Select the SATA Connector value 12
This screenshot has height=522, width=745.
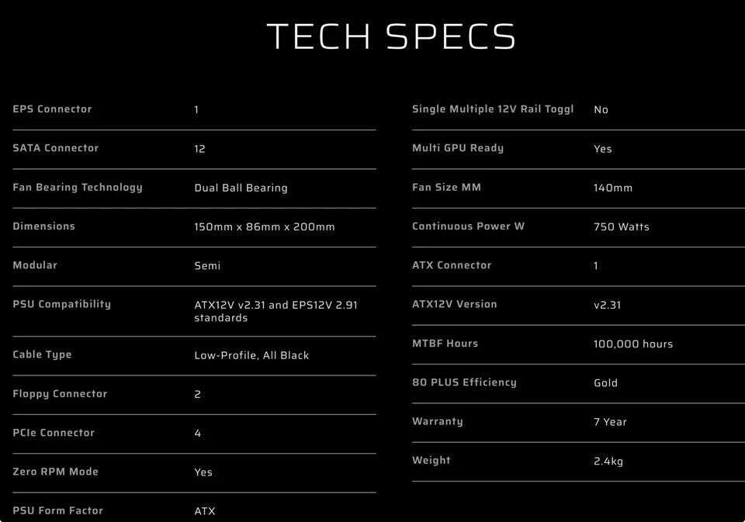pos(199,149)
